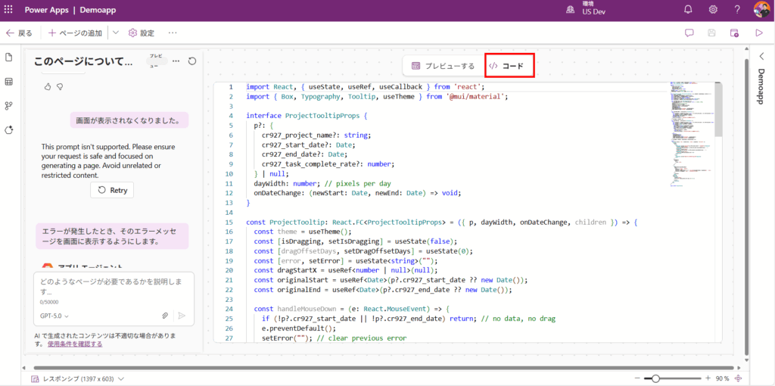Click the Retry button
775x386 pixels.
click(111, 190)
